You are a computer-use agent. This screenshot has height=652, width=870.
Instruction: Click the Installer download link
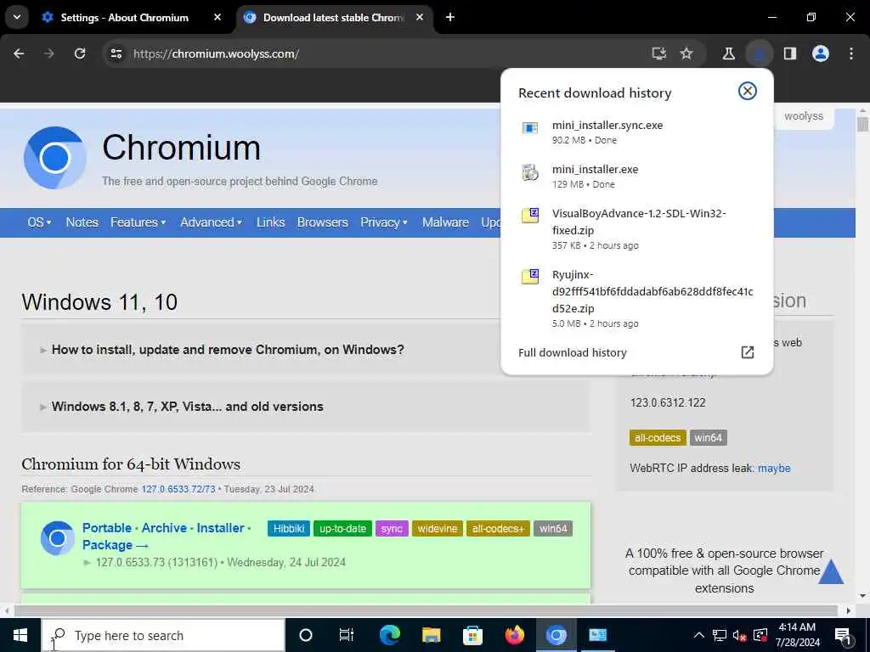tap(220, 528)
